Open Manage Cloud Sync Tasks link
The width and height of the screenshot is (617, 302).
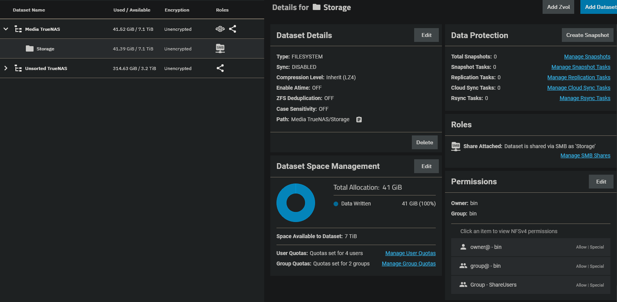tap(579, 88)
